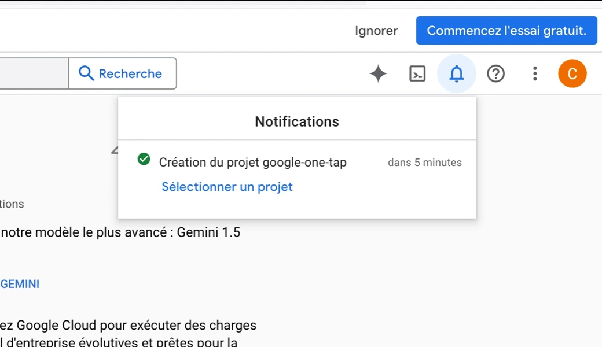The height and width of the screenshot is (347, 602).
Task: Click Commencez l'essai gratuit button
Action: click(x=506, y=31)
